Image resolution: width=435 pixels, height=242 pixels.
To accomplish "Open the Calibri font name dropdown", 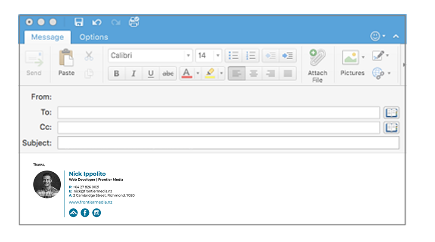I will pyautogui.click(x=188, y=56).
